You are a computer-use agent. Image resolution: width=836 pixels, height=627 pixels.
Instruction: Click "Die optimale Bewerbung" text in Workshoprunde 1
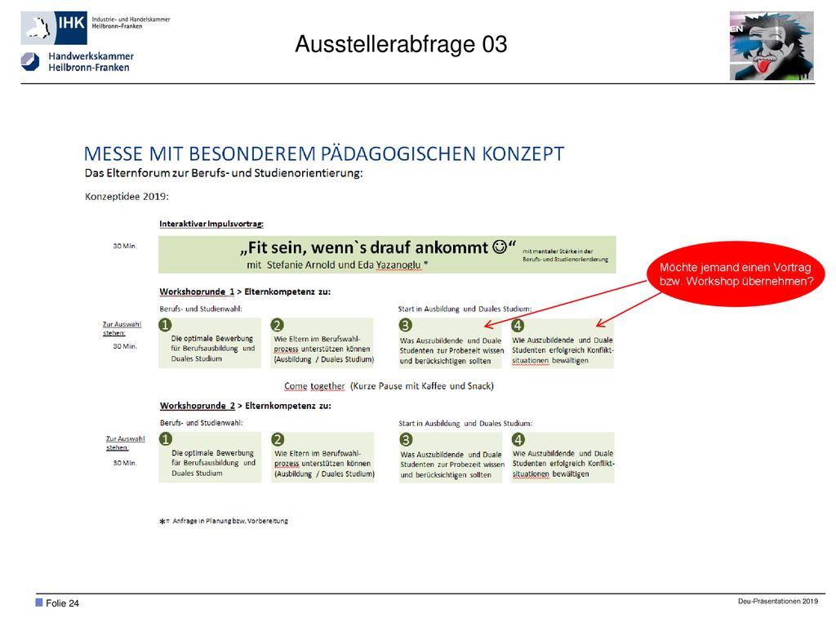point(213,348)
